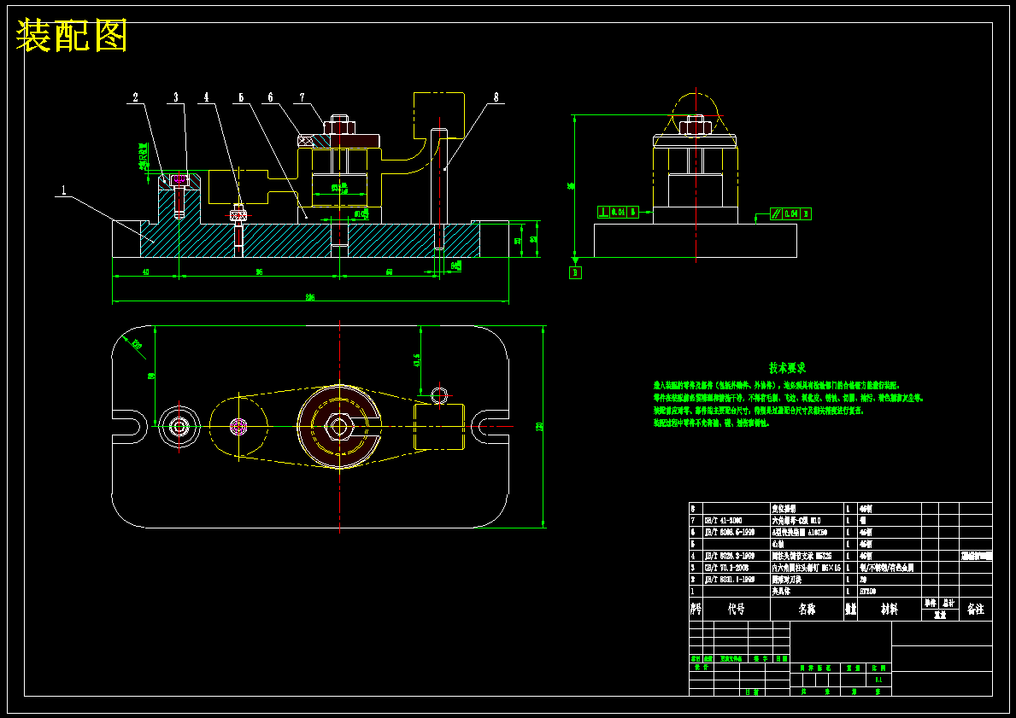The width and height of the screenshot is (1016, 718).
Task: Click the hex nut in plan view
Action: pos(338,427)
